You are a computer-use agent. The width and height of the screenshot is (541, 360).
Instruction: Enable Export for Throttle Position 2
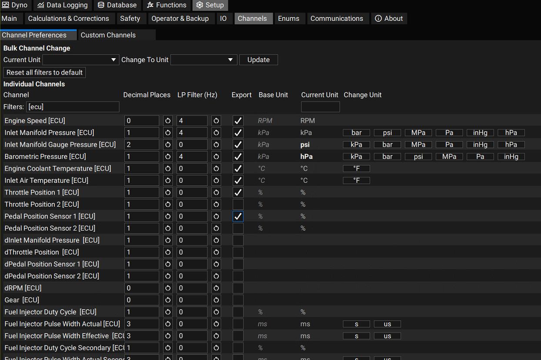tap(238, 204)
